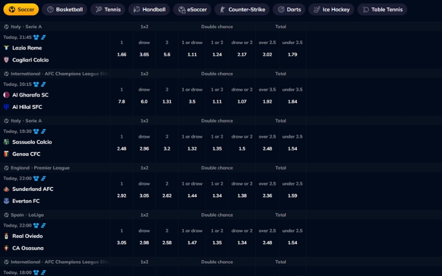Screen dimensions: 442x276
Task: Bet on Al Gharafa win at 7.8
Action: (122, 102)
